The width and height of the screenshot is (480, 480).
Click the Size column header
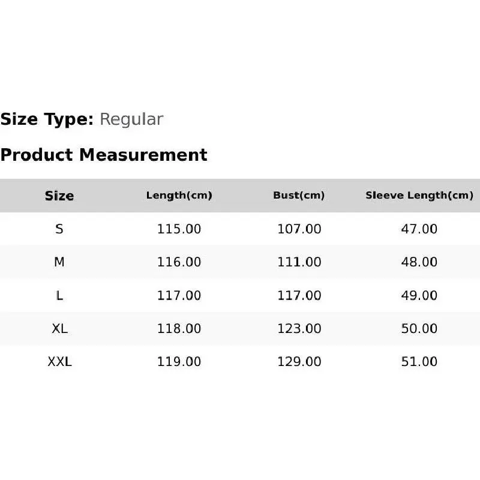click(59, 196)
